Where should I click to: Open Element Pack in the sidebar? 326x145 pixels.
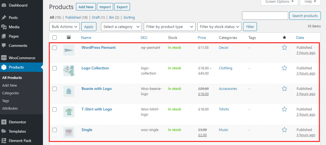coord(20,141)
